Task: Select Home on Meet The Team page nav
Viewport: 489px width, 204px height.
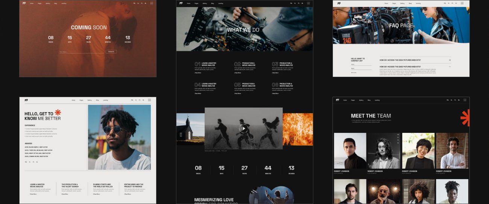Action: [x=345, y=100]
